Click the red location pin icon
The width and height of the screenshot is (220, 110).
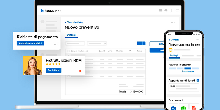click(80, 71)
